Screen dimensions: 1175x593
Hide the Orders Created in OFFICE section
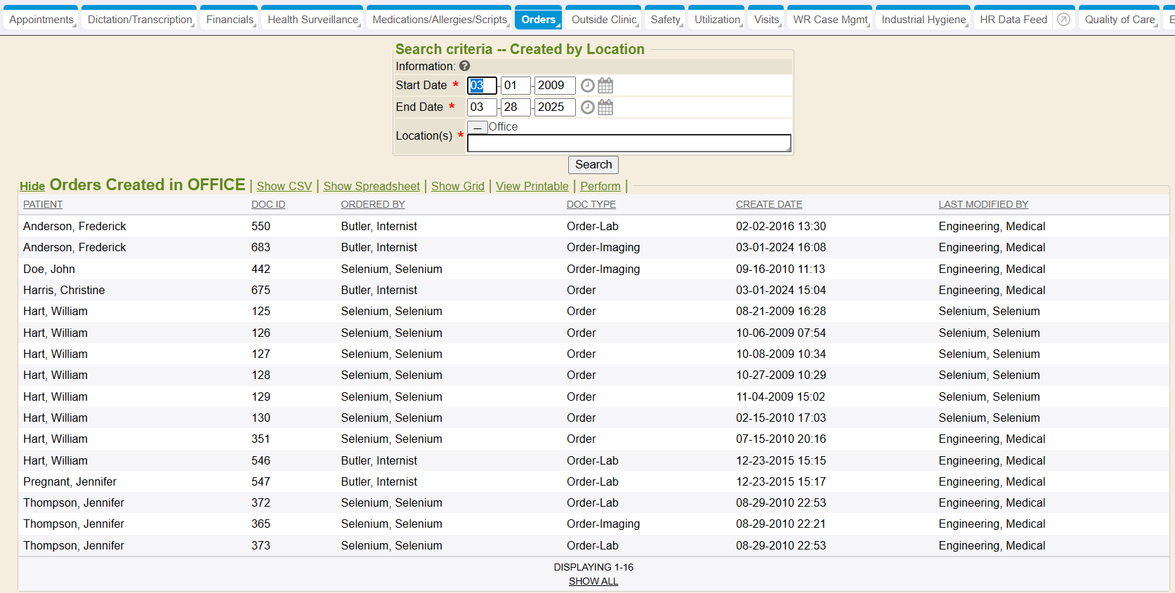click(x=32, y=186)
